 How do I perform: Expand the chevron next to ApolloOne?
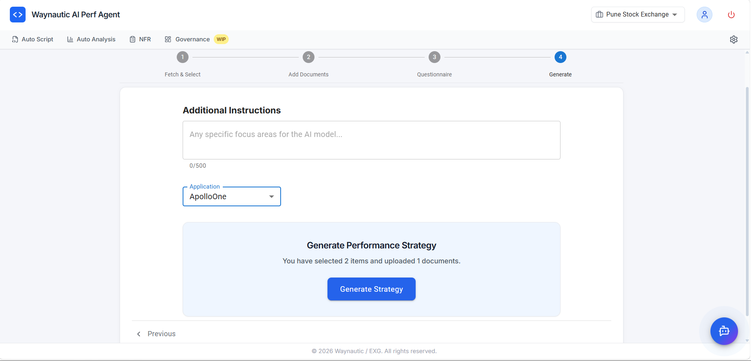(x=271, y=196)
